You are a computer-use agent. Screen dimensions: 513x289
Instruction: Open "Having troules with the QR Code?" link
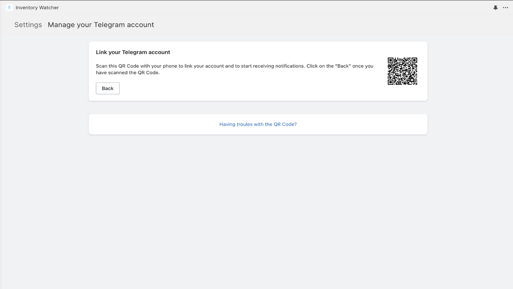[258, 124]
